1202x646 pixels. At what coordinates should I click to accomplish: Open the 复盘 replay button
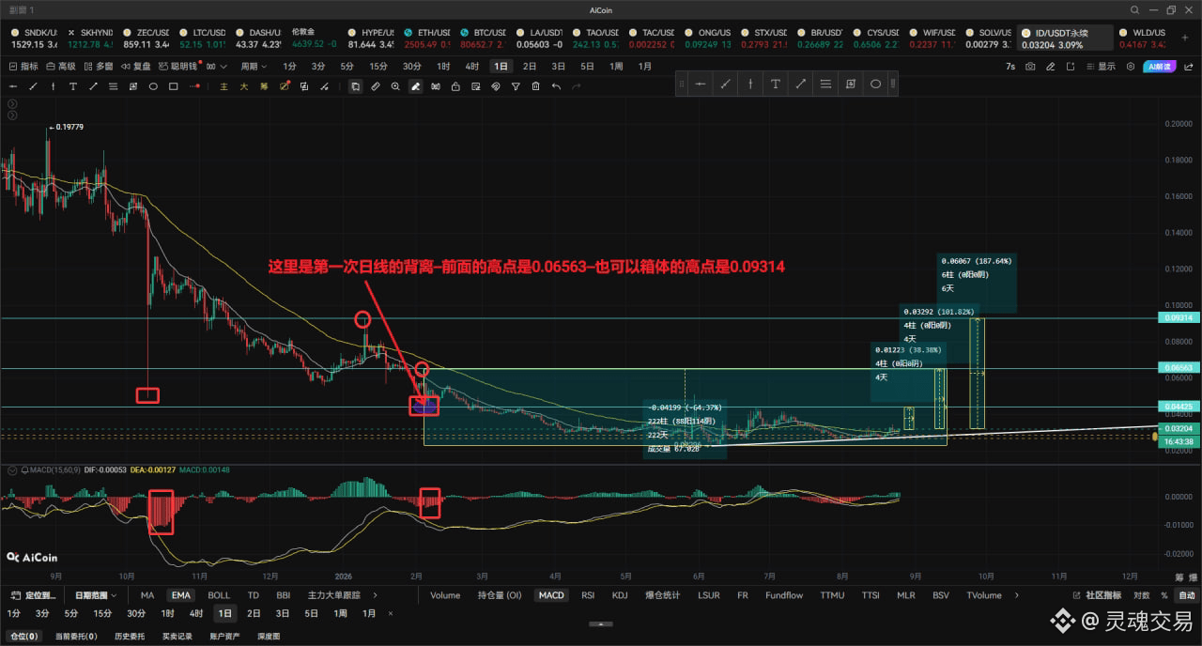135,67
